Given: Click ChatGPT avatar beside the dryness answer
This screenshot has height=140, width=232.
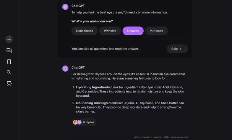Looking at the screenshot, I should coord(65,69).
